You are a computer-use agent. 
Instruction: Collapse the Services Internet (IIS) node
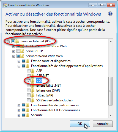click(8, 42)
